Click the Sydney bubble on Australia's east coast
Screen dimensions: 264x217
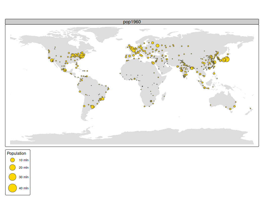[234, 106]
